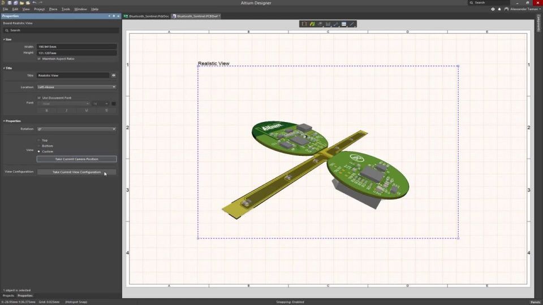
Task: Open the Font name dropdown
Action: point(64,103)
